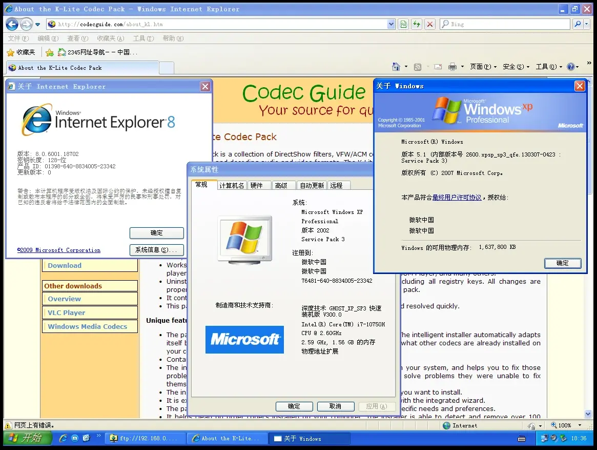Click the 100% zoom level button
The height and width of the screenshot is (450, 597).
click(562, 425)
